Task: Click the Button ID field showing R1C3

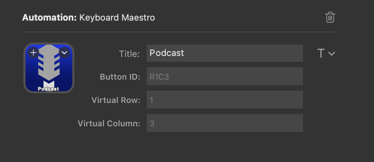Action: pos(225,76)
